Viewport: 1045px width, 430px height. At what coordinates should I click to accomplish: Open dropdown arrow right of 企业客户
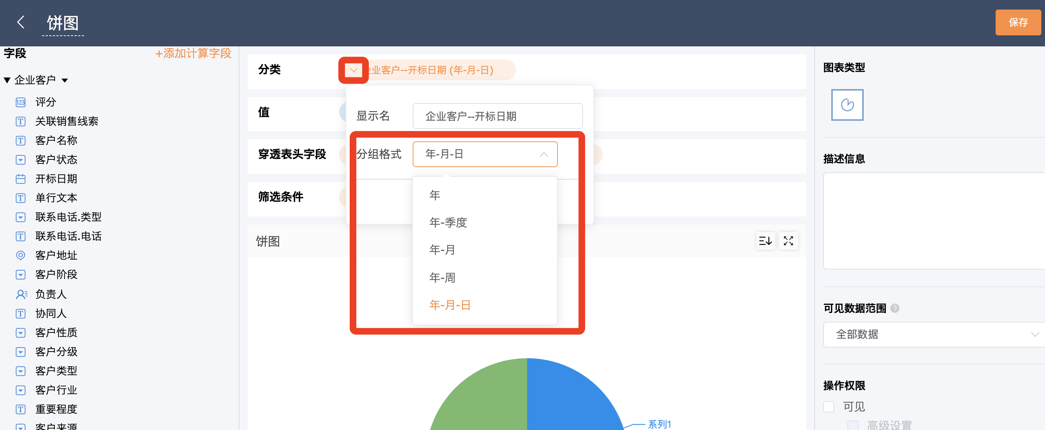[64, 80]
